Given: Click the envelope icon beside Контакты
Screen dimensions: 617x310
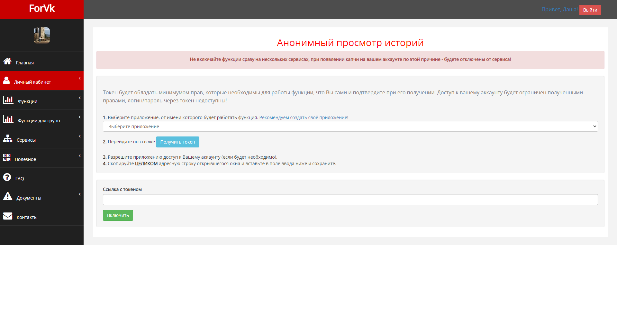Looking at the screenshot, I should 8,216.
